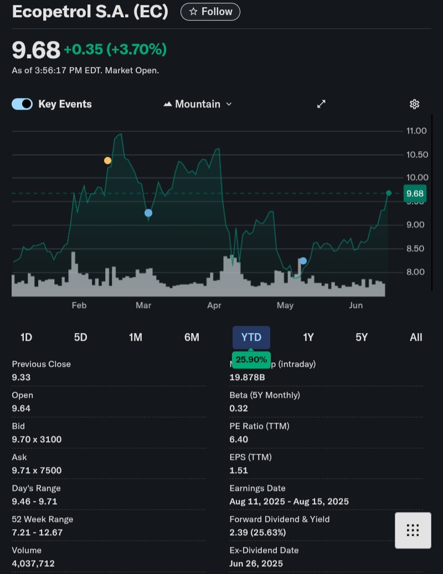Click the orange key event marker
This screenshot has width=443, height=574.
107,160
